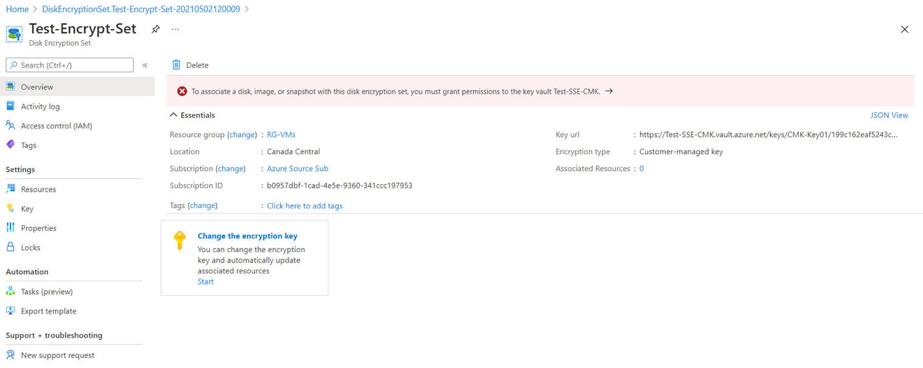Click Start in the encryption key card
Viewport: 923px width, 368px height.
point(206,281)
